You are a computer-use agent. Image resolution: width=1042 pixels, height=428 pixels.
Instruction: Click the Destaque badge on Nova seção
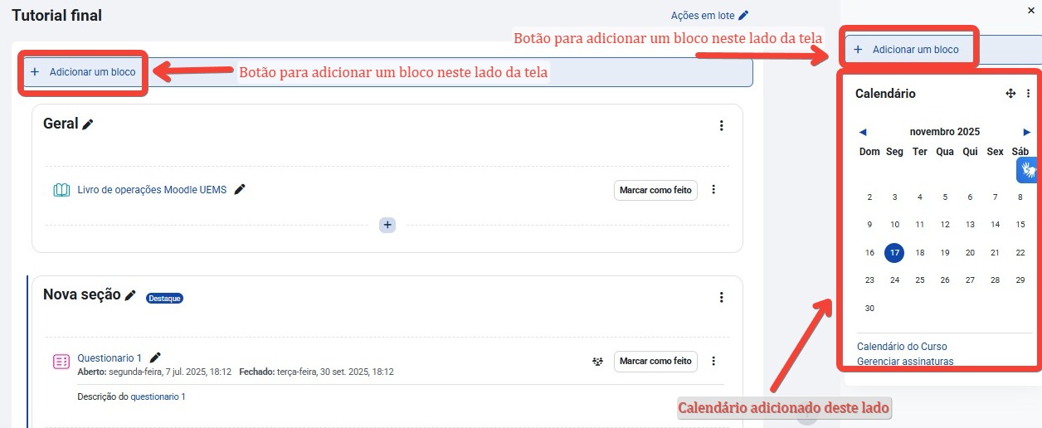point(164,298)
